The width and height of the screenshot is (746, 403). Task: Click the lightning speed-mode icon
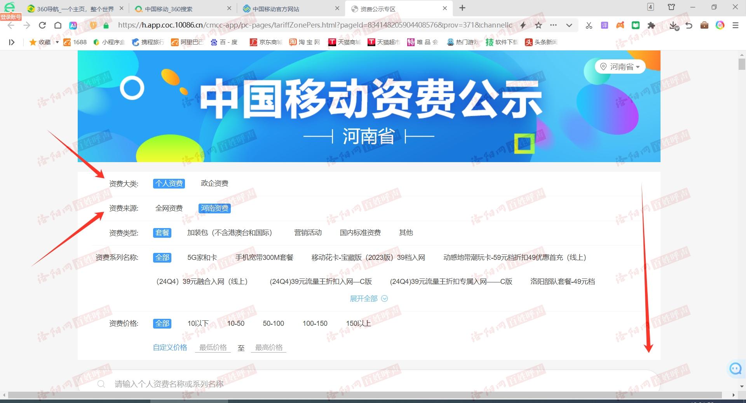pos(523,25)
